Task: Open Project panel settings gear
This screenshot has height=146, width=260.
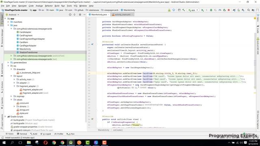Action: pos(80,15)
